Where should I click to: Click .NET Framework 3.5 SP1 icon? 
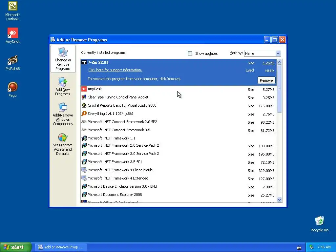pos(84,162)
